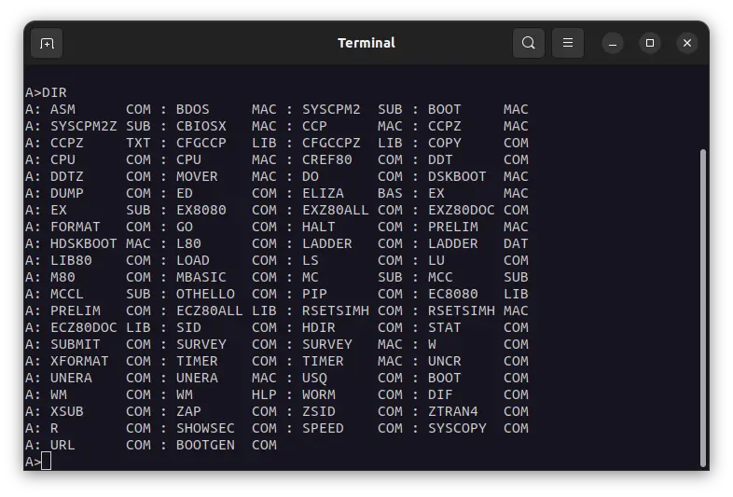Select the EX8080 filename
Screen dimensions: 733x497
(x=201, y=211)
